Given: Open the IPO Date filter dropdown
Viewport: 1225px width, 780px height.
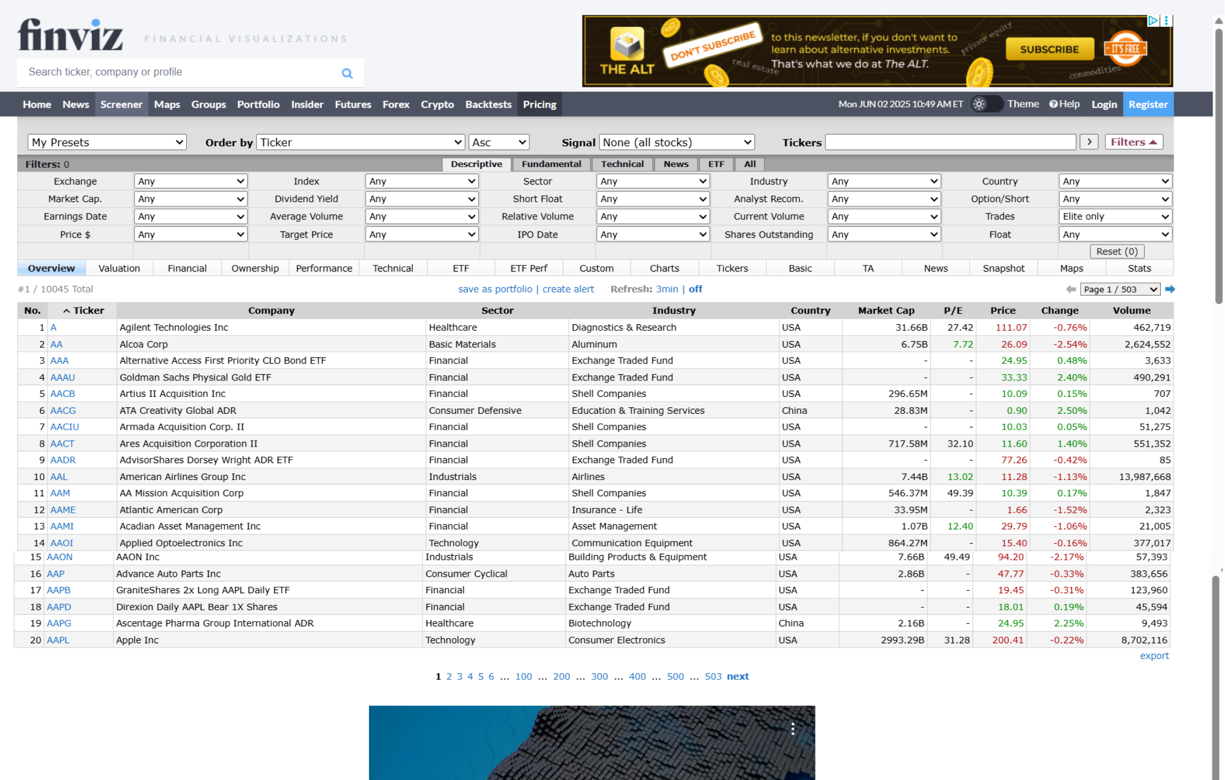Looking at the screenshot, I should tap(653, 234).
